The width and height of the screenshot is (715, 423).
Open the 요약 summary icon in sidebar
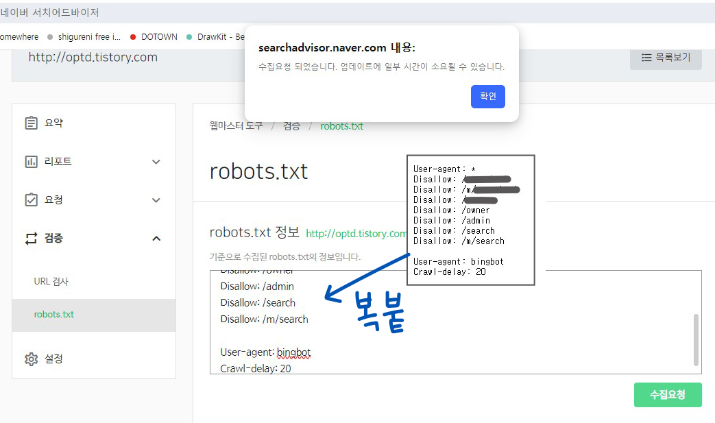click(31, 123)
